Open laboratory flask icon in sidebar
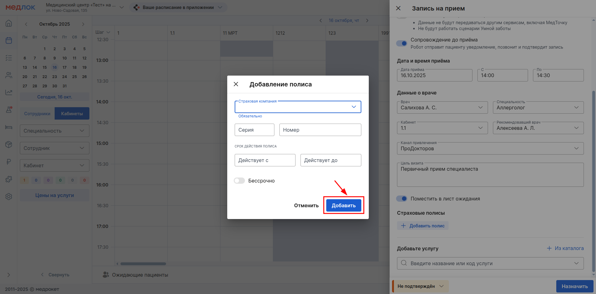 9,110
